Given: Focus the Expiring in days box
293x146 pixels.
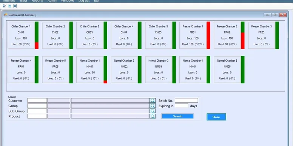Looking at the screenshot, I should pyautogui.click(x=182, y=106).
